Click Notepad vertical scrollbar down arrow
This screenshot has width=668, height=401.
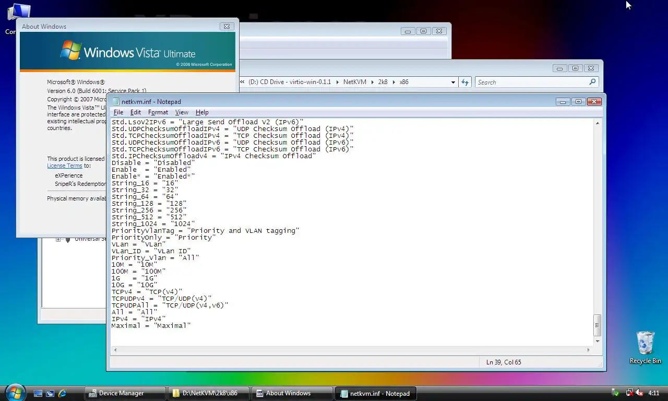(x=598, y=341)
